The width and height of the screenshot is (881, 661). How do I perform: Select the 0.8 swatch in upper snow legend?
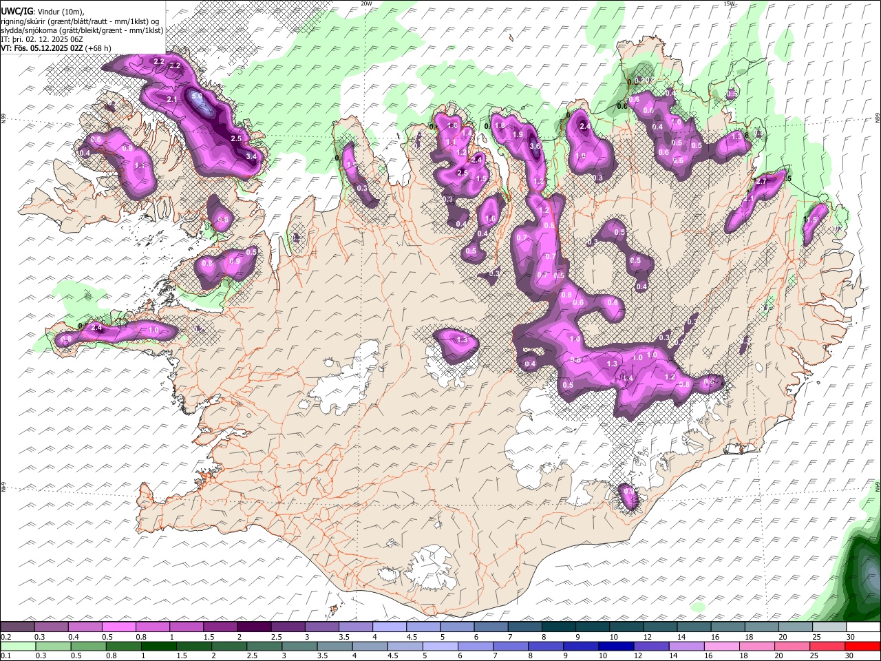pos(153,627)
